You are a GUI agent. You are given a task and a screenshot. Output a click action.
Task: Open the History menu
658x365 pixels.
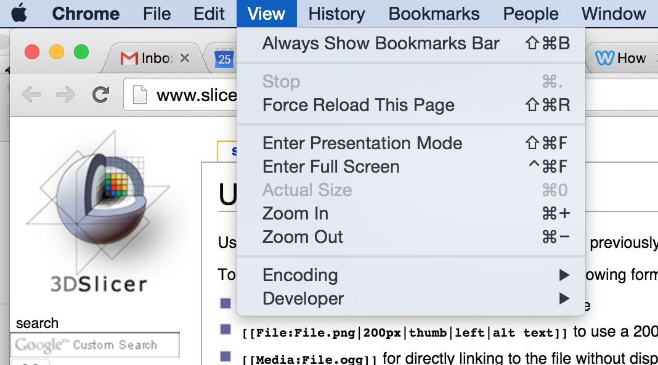336,14
